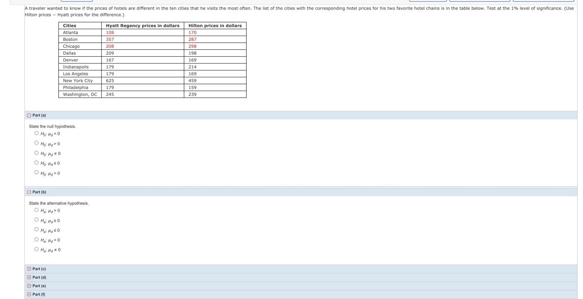583x299 pixels.
Task: Click the 'Dallas' city cell
Action: point(80,53)
